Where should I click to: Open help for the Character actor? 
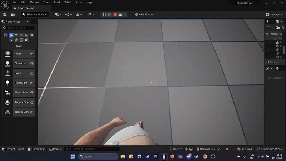[x=32, y=64]
